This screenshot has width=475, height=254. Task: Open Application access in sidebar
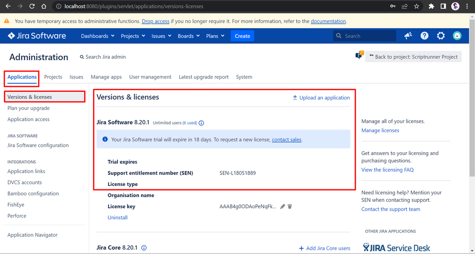coord(29,119)
